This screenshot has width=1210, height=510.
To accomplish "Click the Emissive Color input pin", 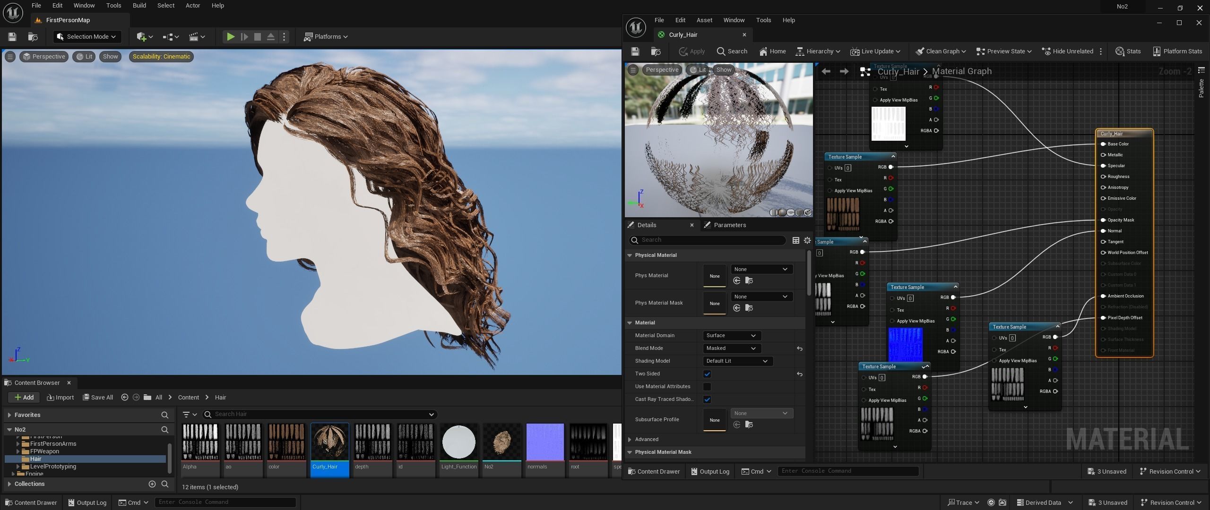I will tap(1103, 198).
